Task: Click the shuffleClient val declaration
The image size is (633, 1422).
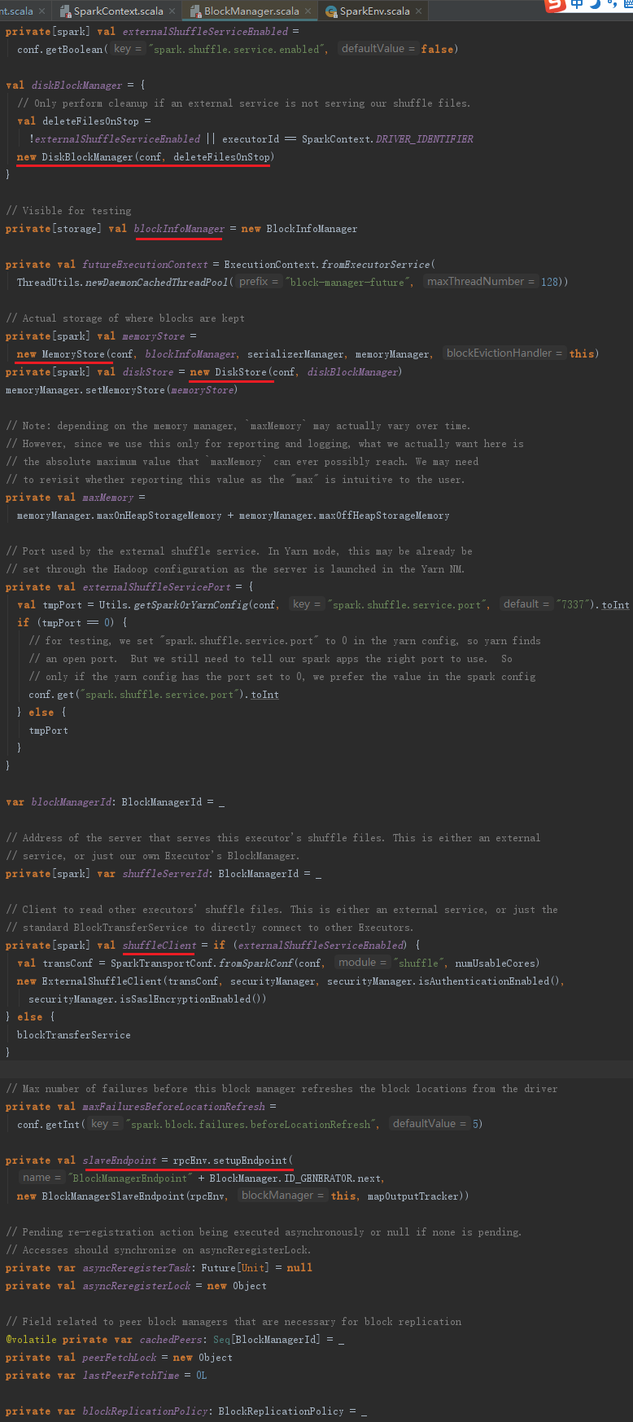Action: click(159, 946)
